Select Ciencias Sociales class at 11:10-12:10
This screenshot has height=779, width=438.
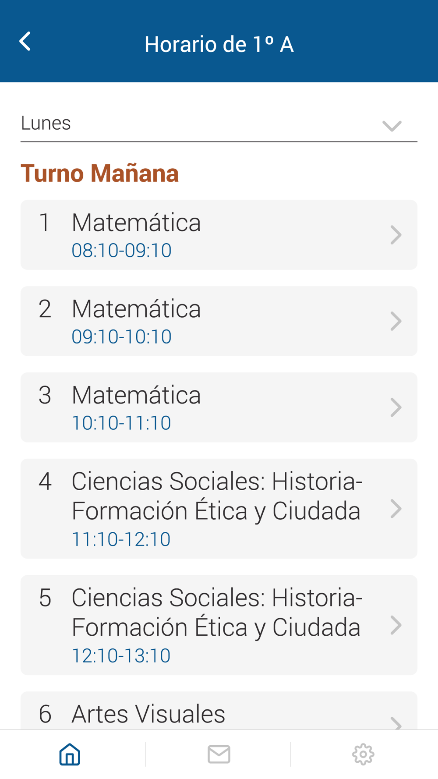[x=219, y=509]
